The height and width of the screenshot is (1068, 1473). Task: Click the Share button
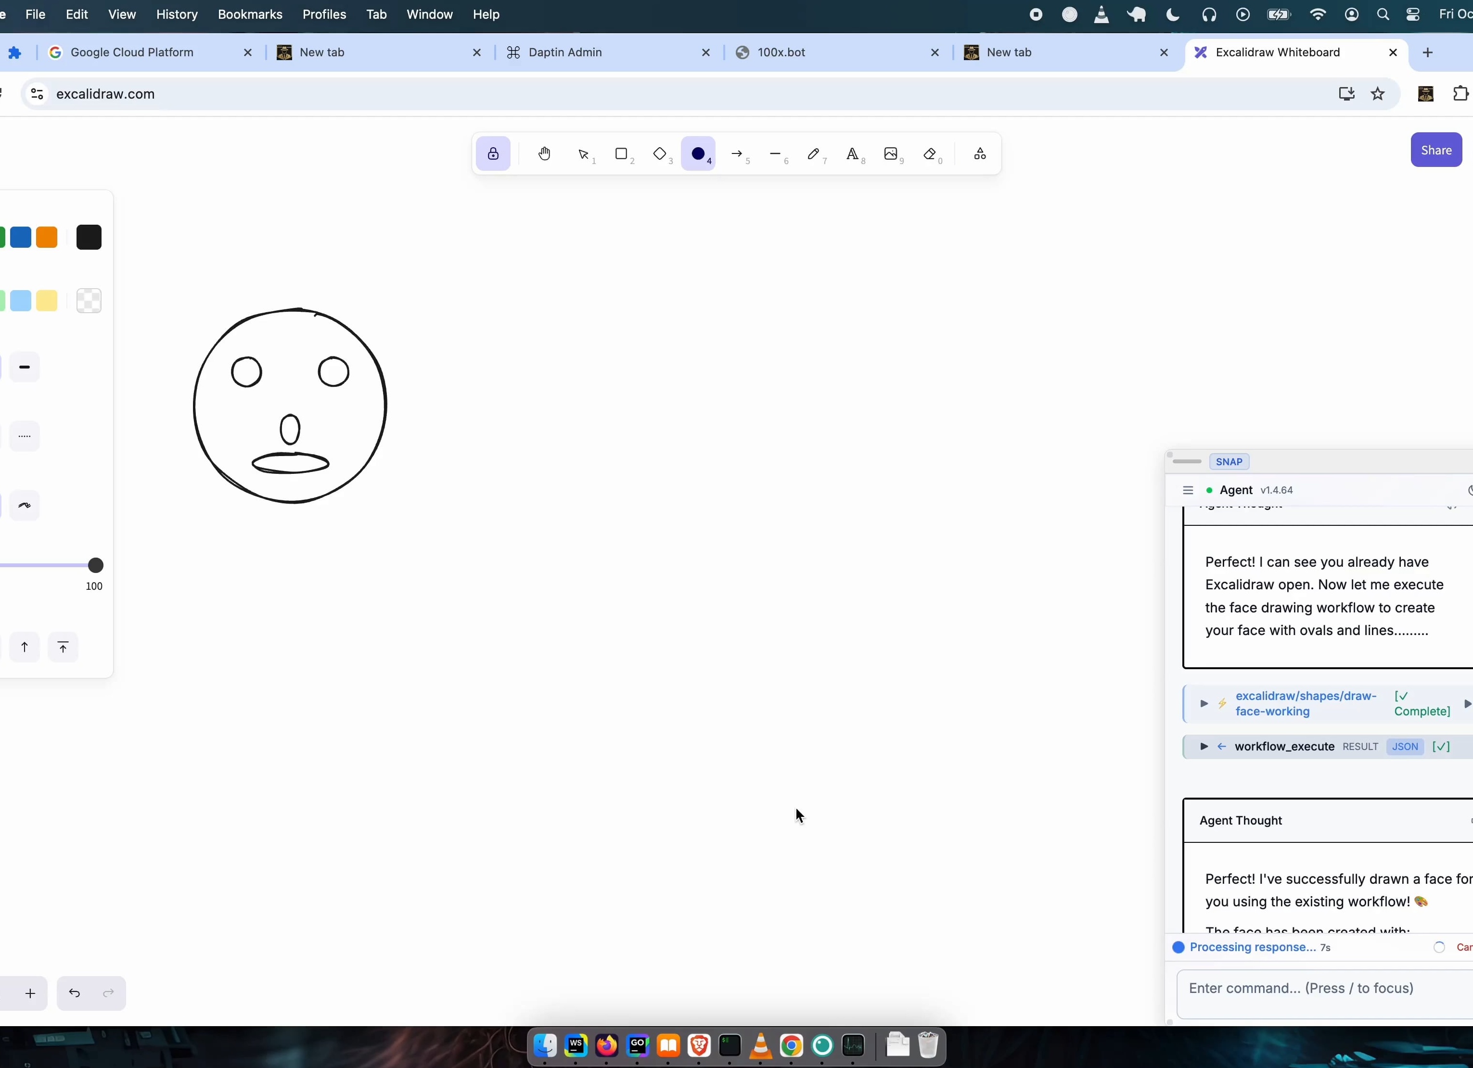pos(1436,150)
